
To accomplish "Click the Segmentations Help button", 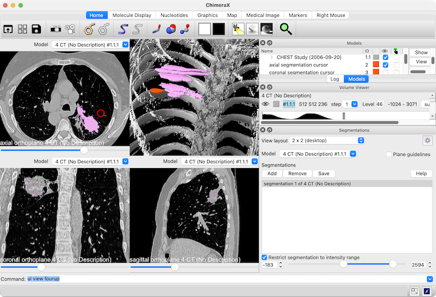I will 421,174.
